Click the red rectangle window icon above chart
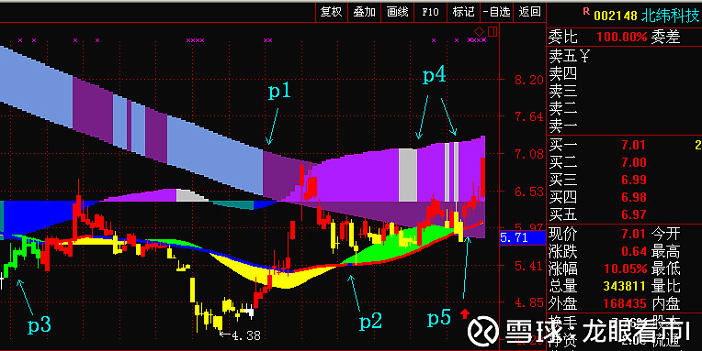 point(493,31)
